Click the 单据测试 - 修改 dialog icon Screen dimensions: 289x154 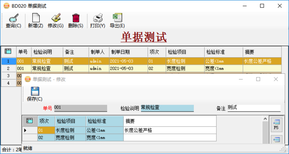[28, 79]
